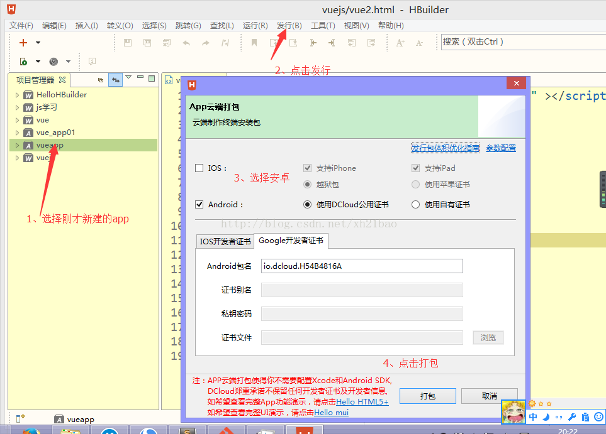
Task: Click the info speech-bubble toolbar icon
Action: 92,62
